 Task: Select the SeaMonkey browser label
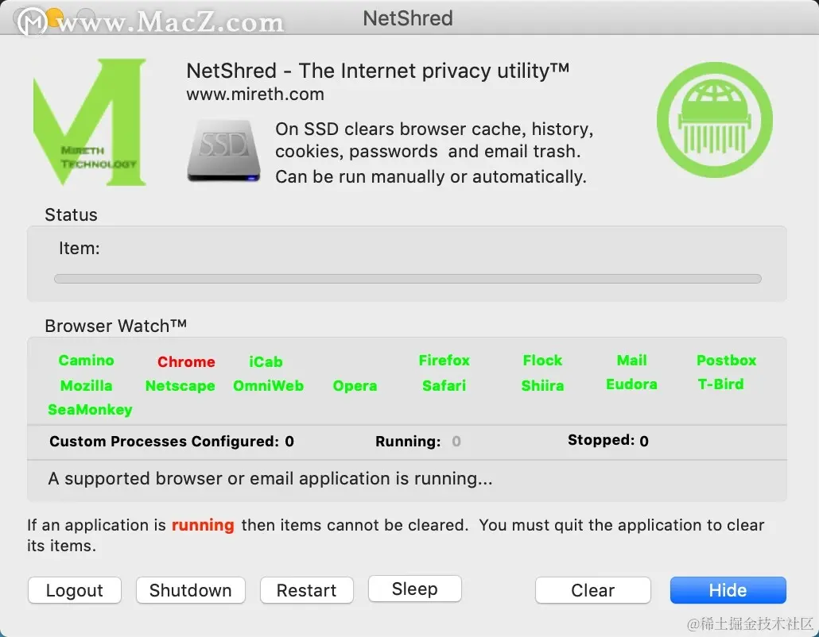[x=90, y=410]
